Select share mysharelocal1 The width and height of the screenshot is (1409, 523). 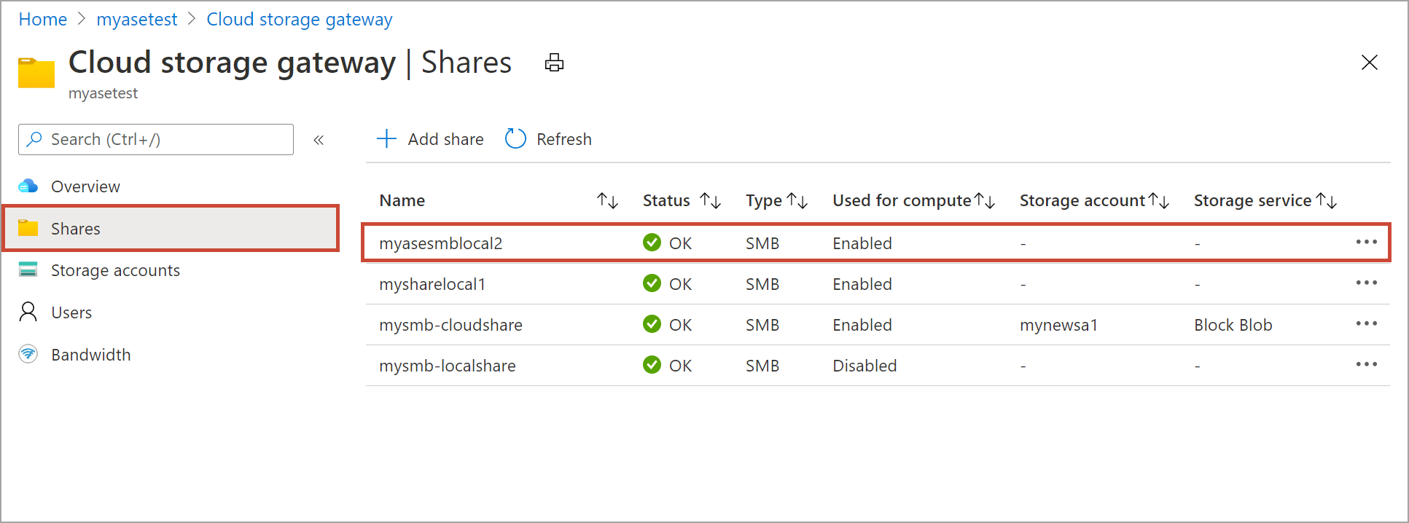coord(432,284)
